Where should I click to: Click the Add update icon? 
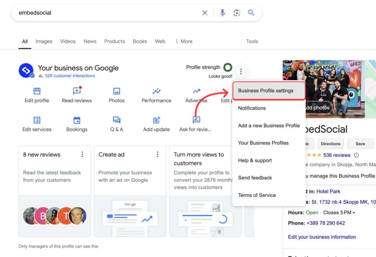pos(156,119)
